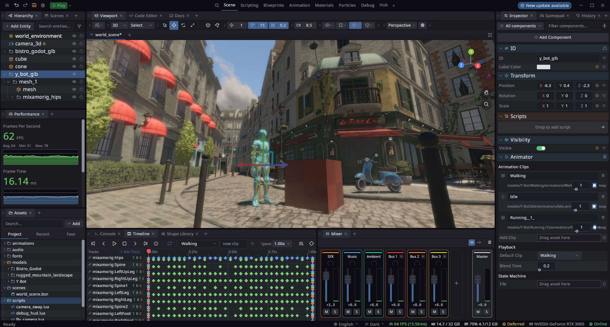
Task: Toggle timeline loop playback
Action: (170, 244)
